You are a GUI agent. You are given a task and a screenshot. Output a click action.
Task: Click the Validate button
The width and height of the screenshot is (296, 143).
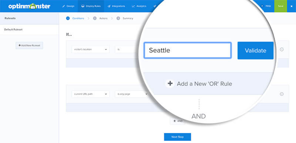[255, 50]
